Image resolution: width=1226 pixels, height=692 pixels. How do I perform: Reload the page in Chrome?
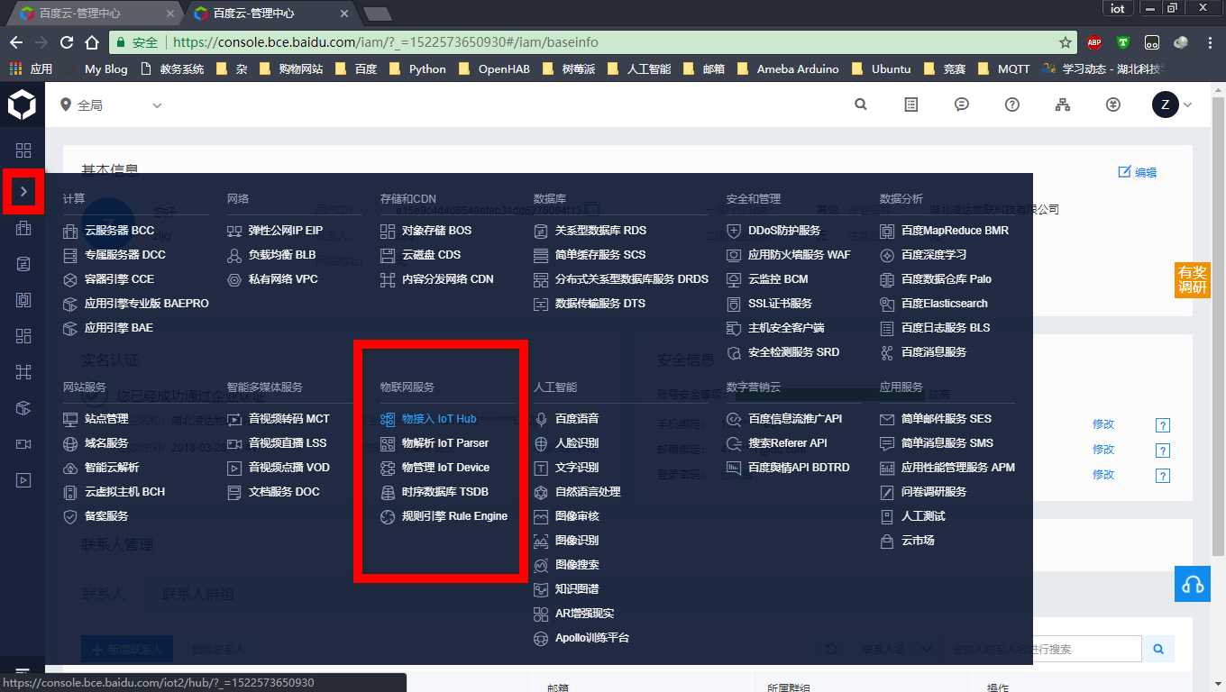click(x=66, y=42)
